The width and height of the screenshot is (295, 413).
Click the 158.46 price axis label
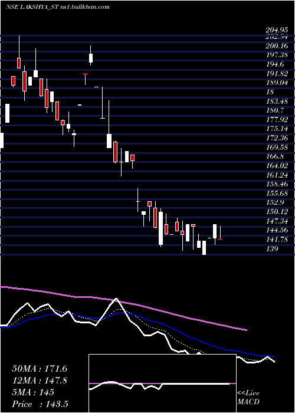pyautogui.click(x=277, y=184)
